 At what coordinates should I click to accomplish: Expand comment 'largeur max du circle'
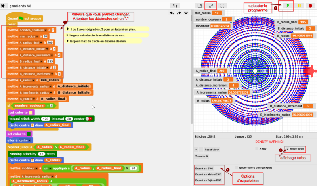point(68,41)
